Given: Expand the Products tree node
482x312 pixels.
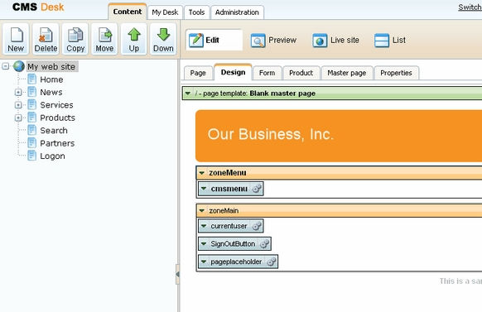Looking at the screenshot, I should [18, 118].
